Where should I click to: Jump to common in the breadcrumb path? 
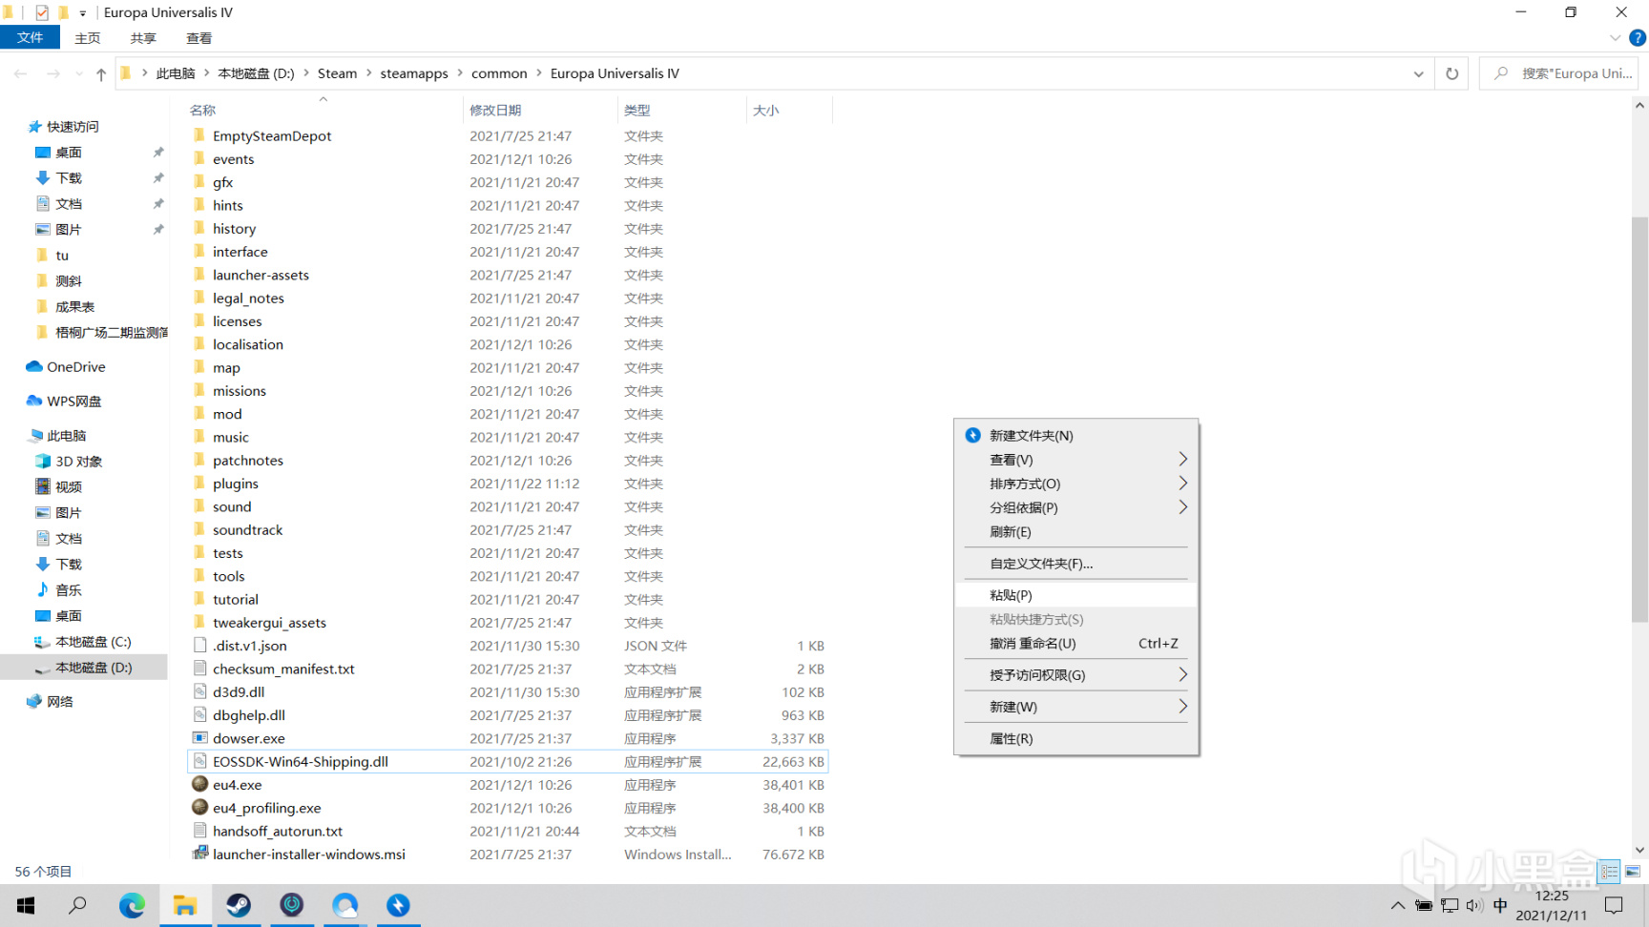point(499,73)
